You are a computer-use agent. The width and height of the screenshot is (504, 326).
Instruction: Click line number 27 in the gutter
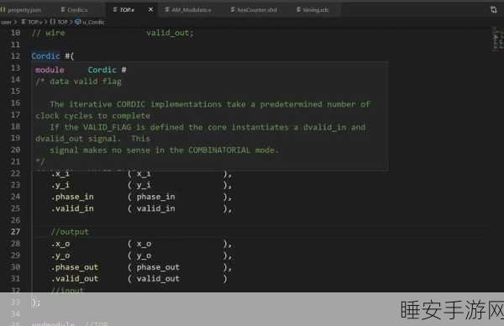tap(15, 232)
